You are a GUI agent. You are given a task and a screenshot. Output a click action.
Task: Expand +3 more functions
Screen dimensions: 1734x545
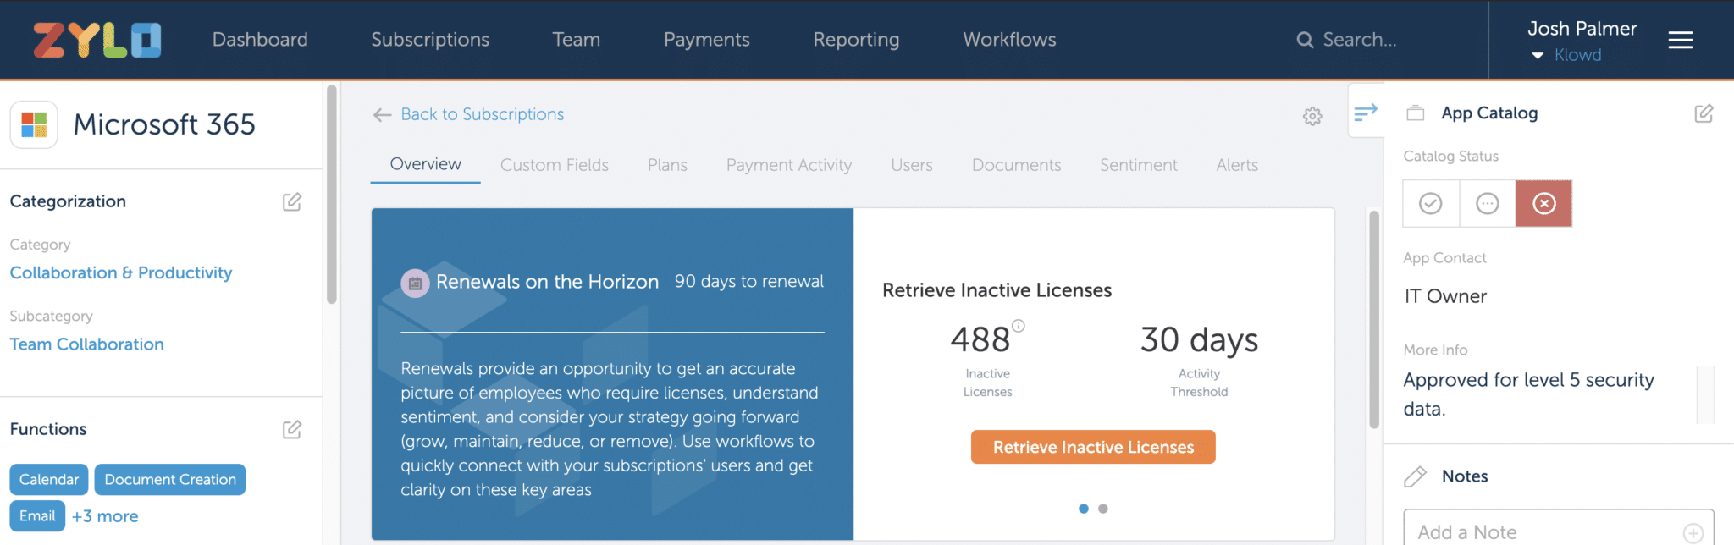coord(105,516)
